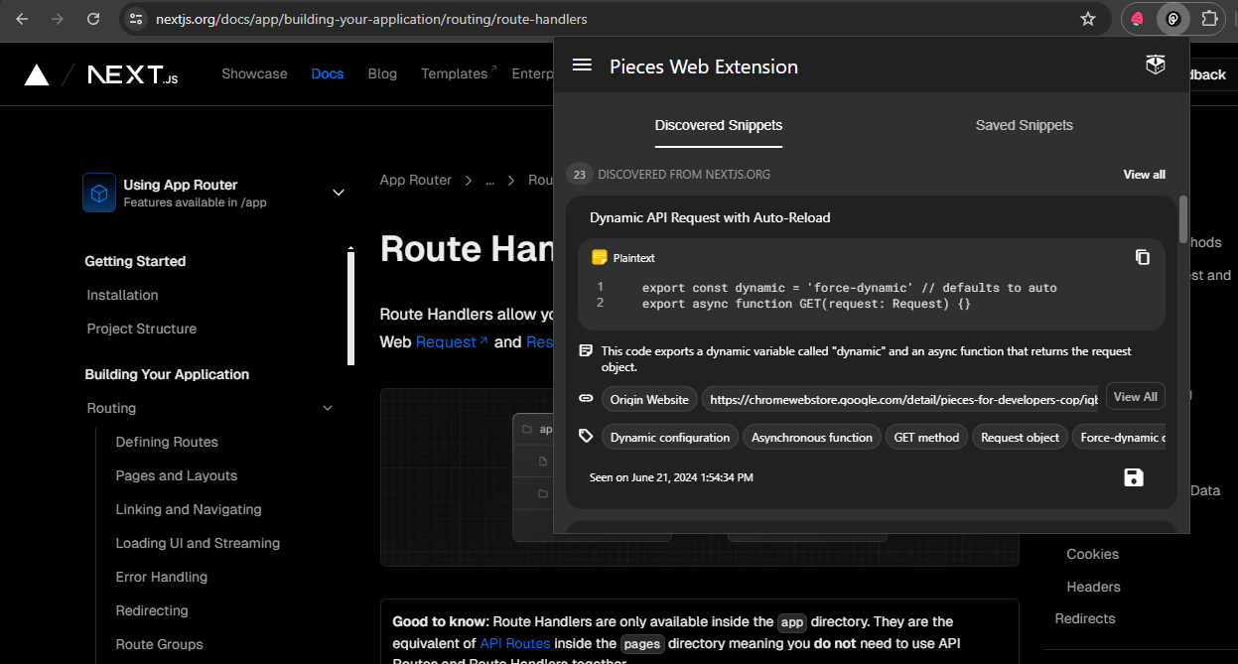
Task: Save the snippet with the floppy disk icon
Action: pyautogui.click(x=1134, y=477)
